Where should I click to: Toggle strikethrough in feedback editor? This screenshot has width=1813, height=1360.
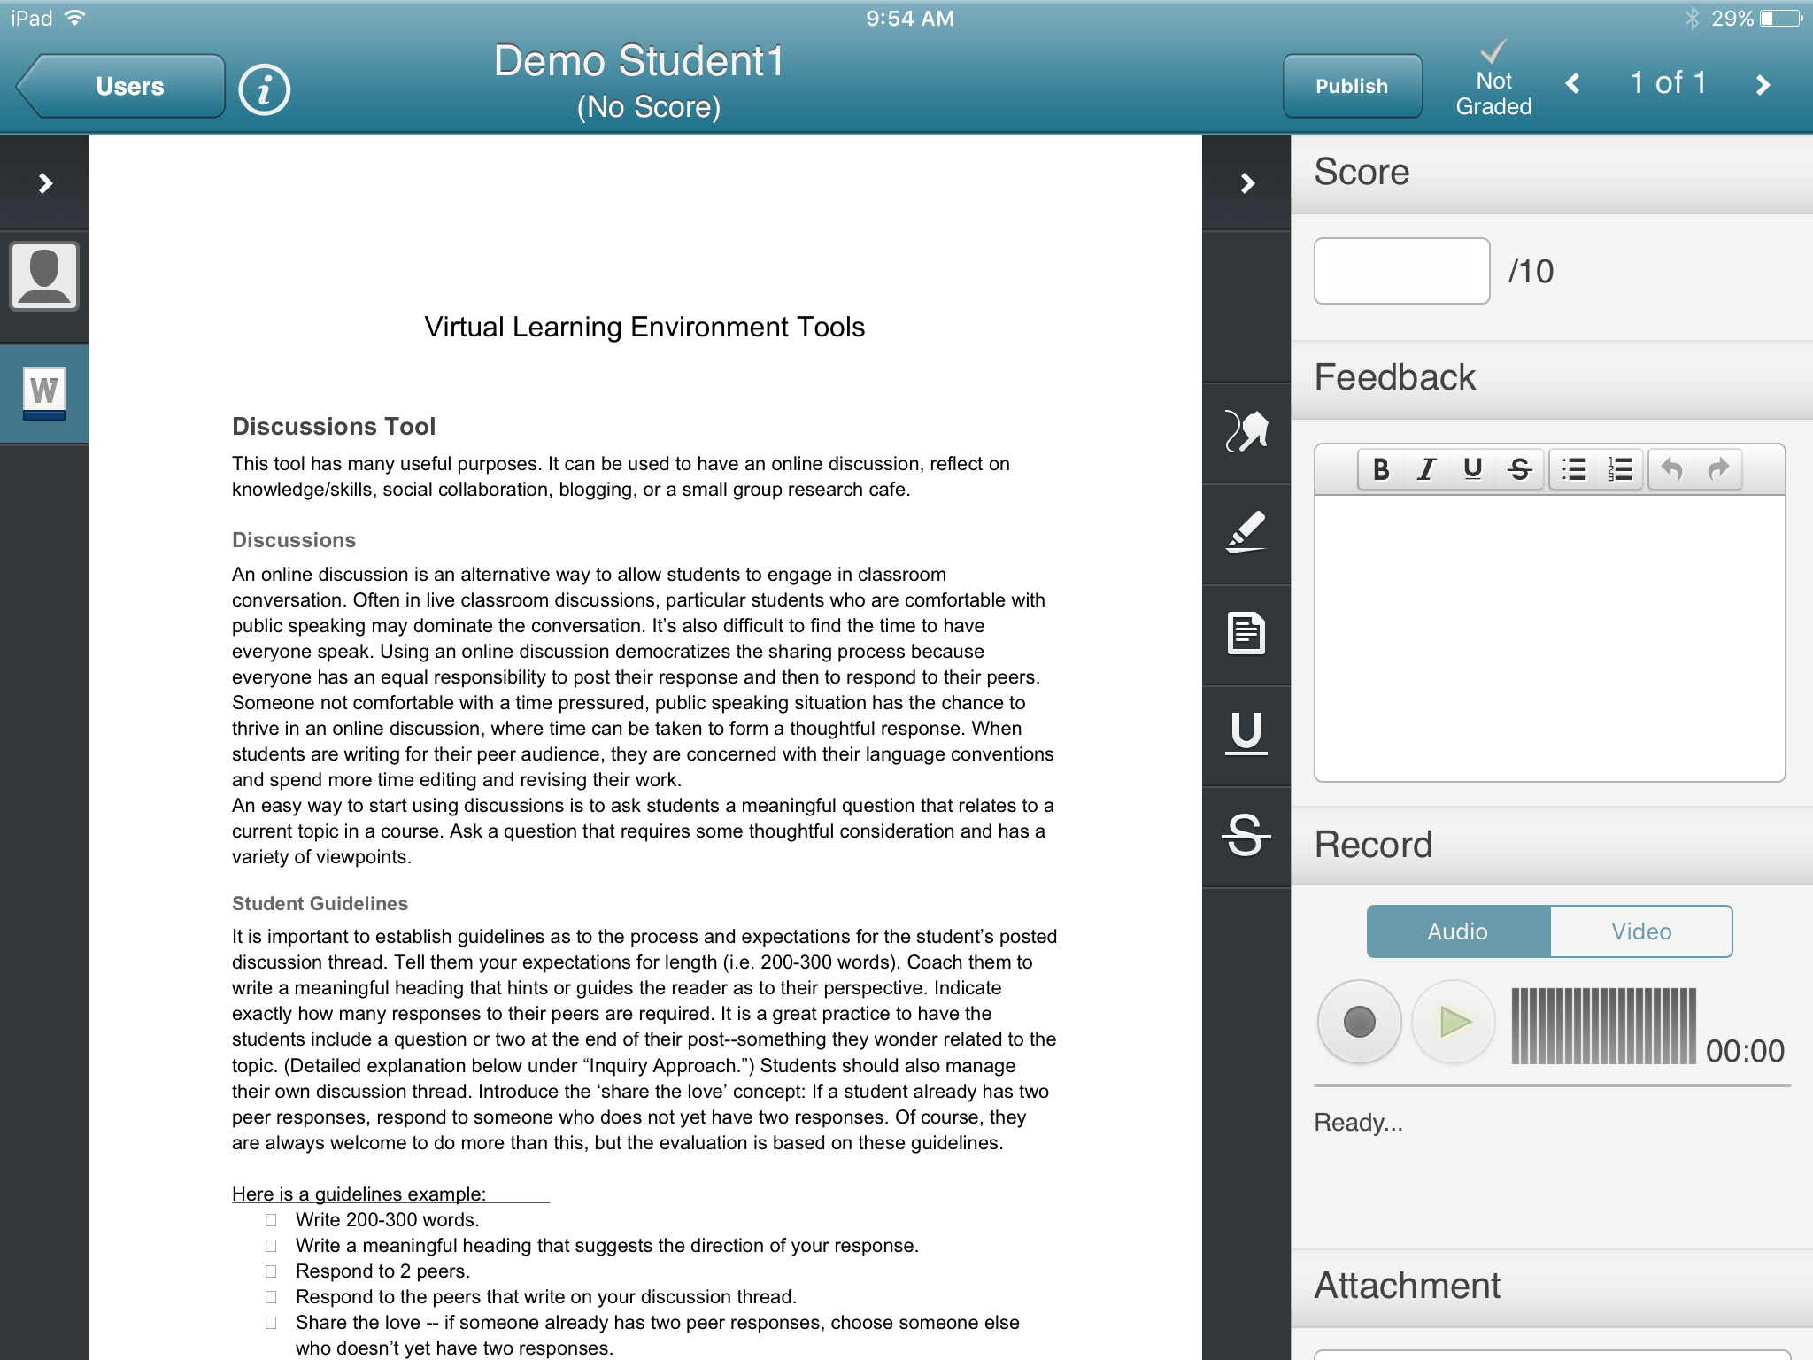pos(1520,469)
